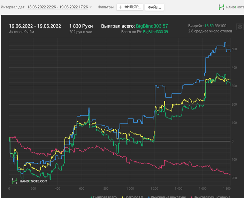Viewport: 244px width, 198px height.
Task: Click the BigBlind333.39 EV value
Action: [155, 32]
